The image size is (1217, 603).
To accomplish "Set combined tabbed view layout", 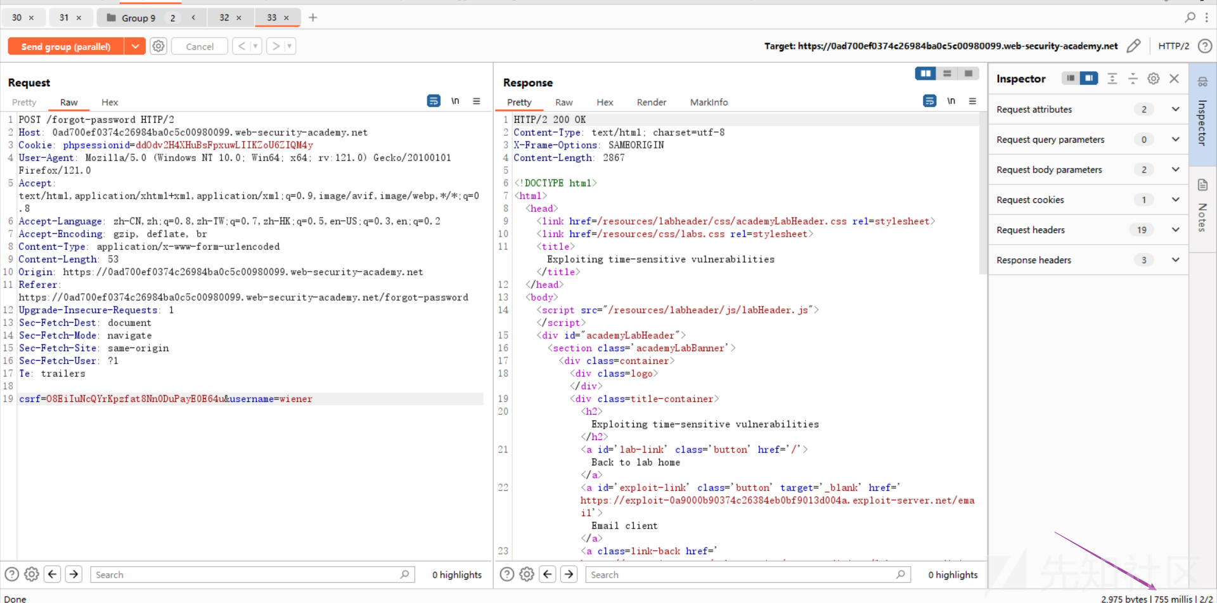I will (x=969, y=74).
